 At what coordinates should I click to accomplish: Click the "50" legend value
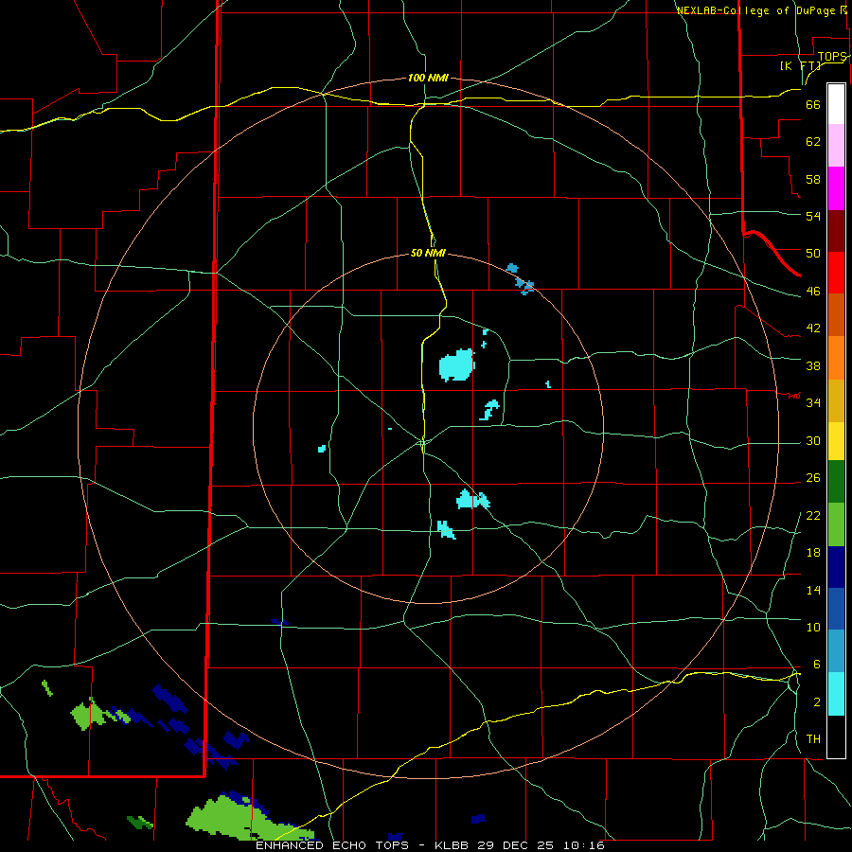click(813, 253)
